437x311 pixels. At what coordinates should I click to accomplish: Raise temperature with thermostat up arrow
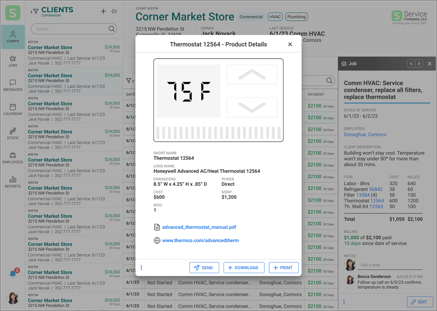coord(252,75)
